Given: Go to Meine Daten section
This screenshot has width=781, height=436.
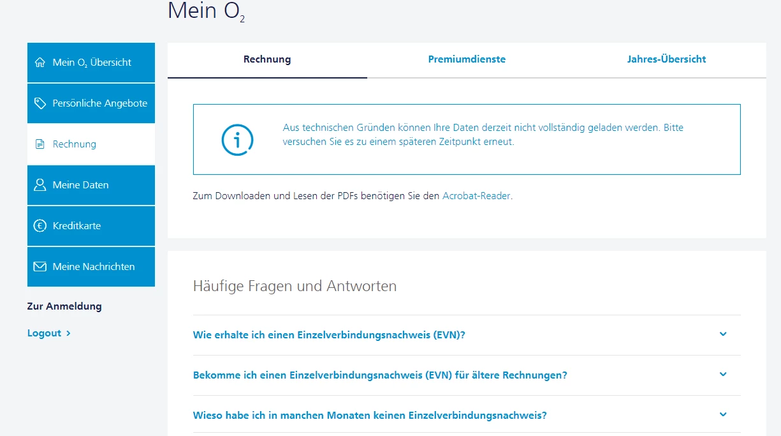Looking at the screenshot, I should point(91,185).
